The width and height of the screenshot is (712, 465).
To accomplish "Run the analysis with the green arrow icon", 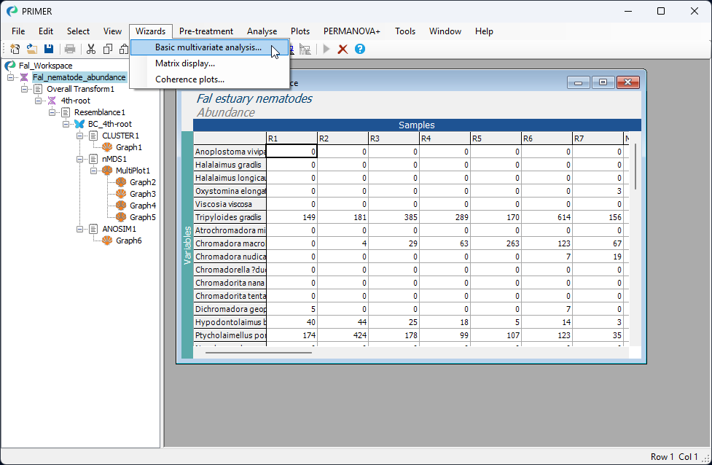I will [x=325, y=49].
